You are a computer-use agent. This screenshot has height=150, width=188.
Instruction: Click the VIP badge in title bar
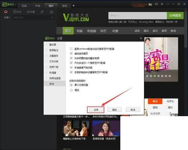pos(150,5)
